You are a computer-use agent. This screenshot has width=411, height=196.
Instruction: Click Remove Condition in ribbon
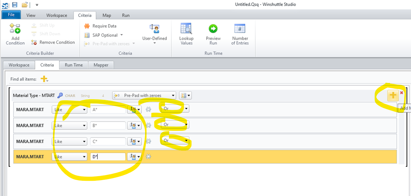click(53, 42)
